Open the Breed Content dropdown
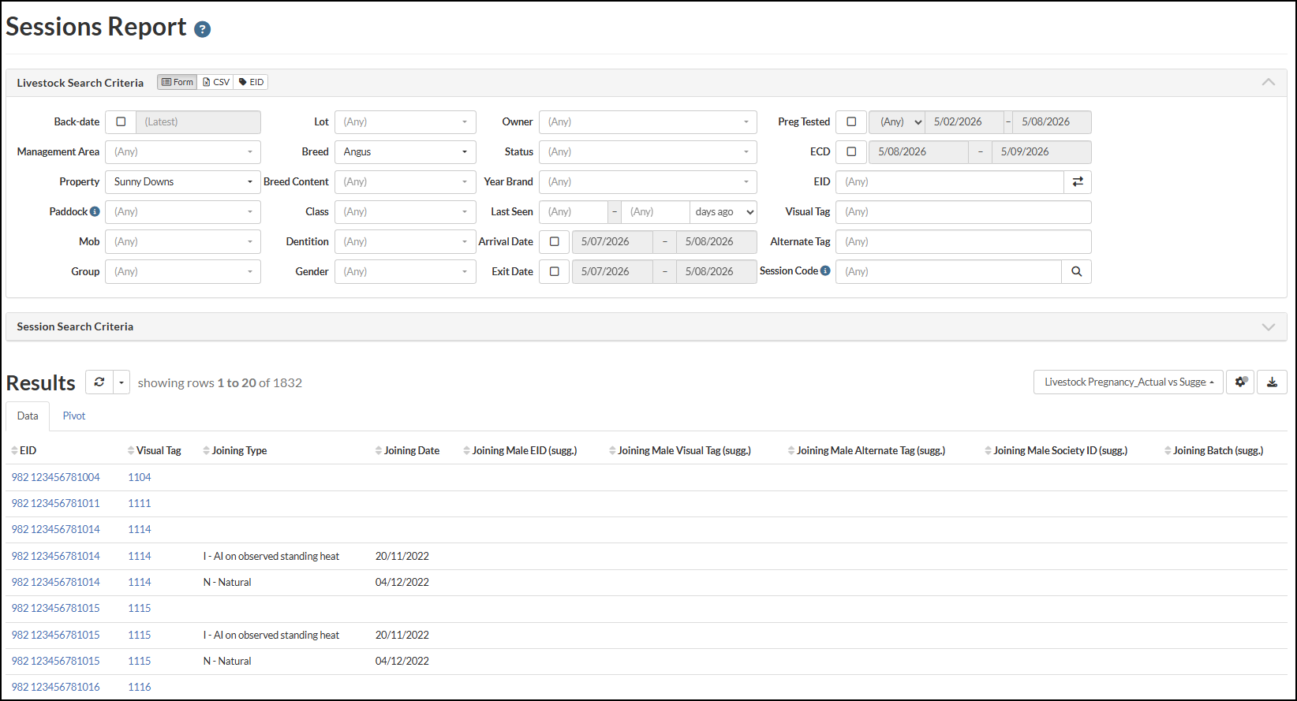The height and width of the screenshot is (701, 1297). [x=406, y=182]
